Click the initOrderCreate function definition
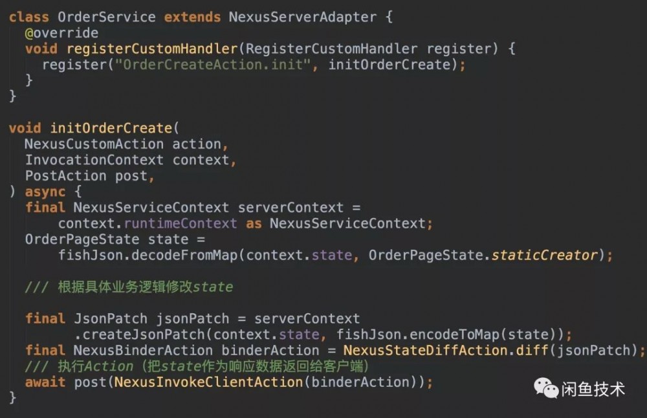 110,128
